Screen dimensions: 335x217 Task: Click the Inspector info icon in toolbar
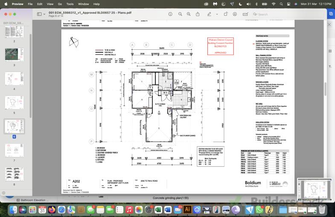coord(170,14)
